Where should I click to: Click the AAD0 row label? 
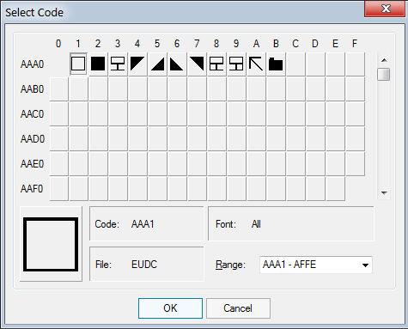click(x=33, y=139)
